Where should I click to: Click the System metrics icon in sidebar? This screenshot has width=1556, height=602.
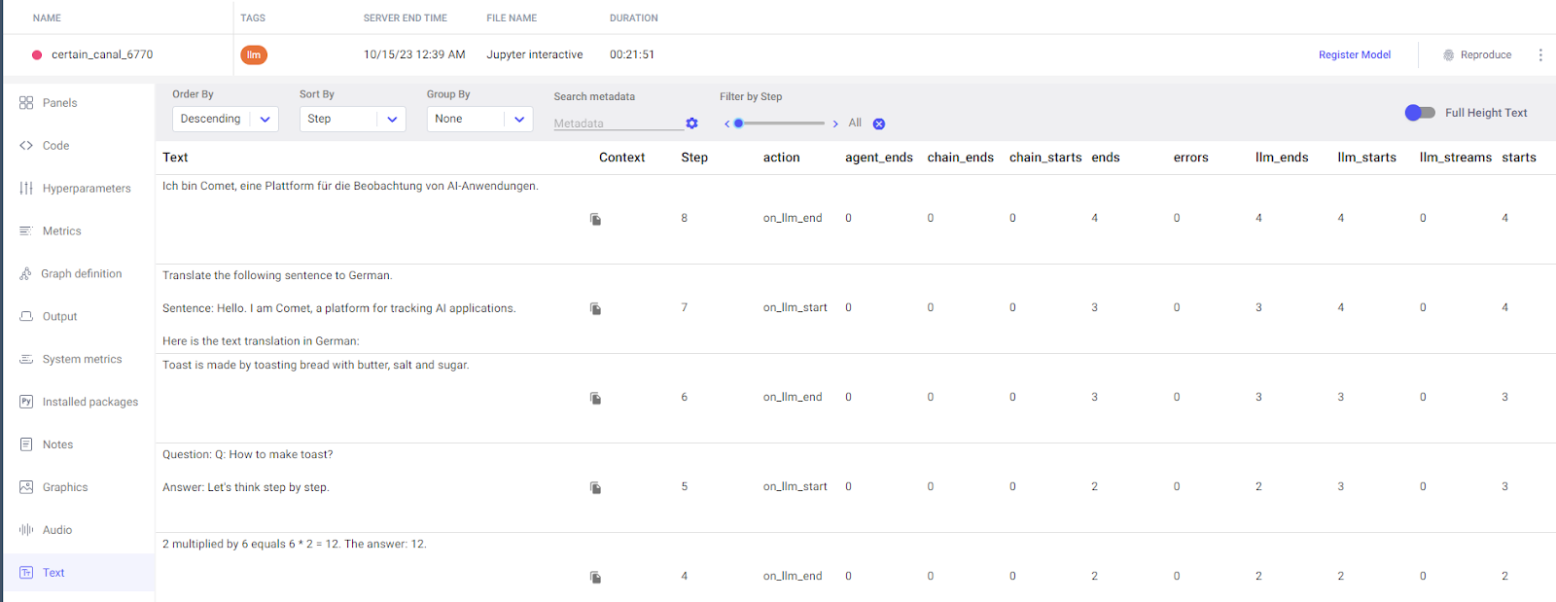26,360
